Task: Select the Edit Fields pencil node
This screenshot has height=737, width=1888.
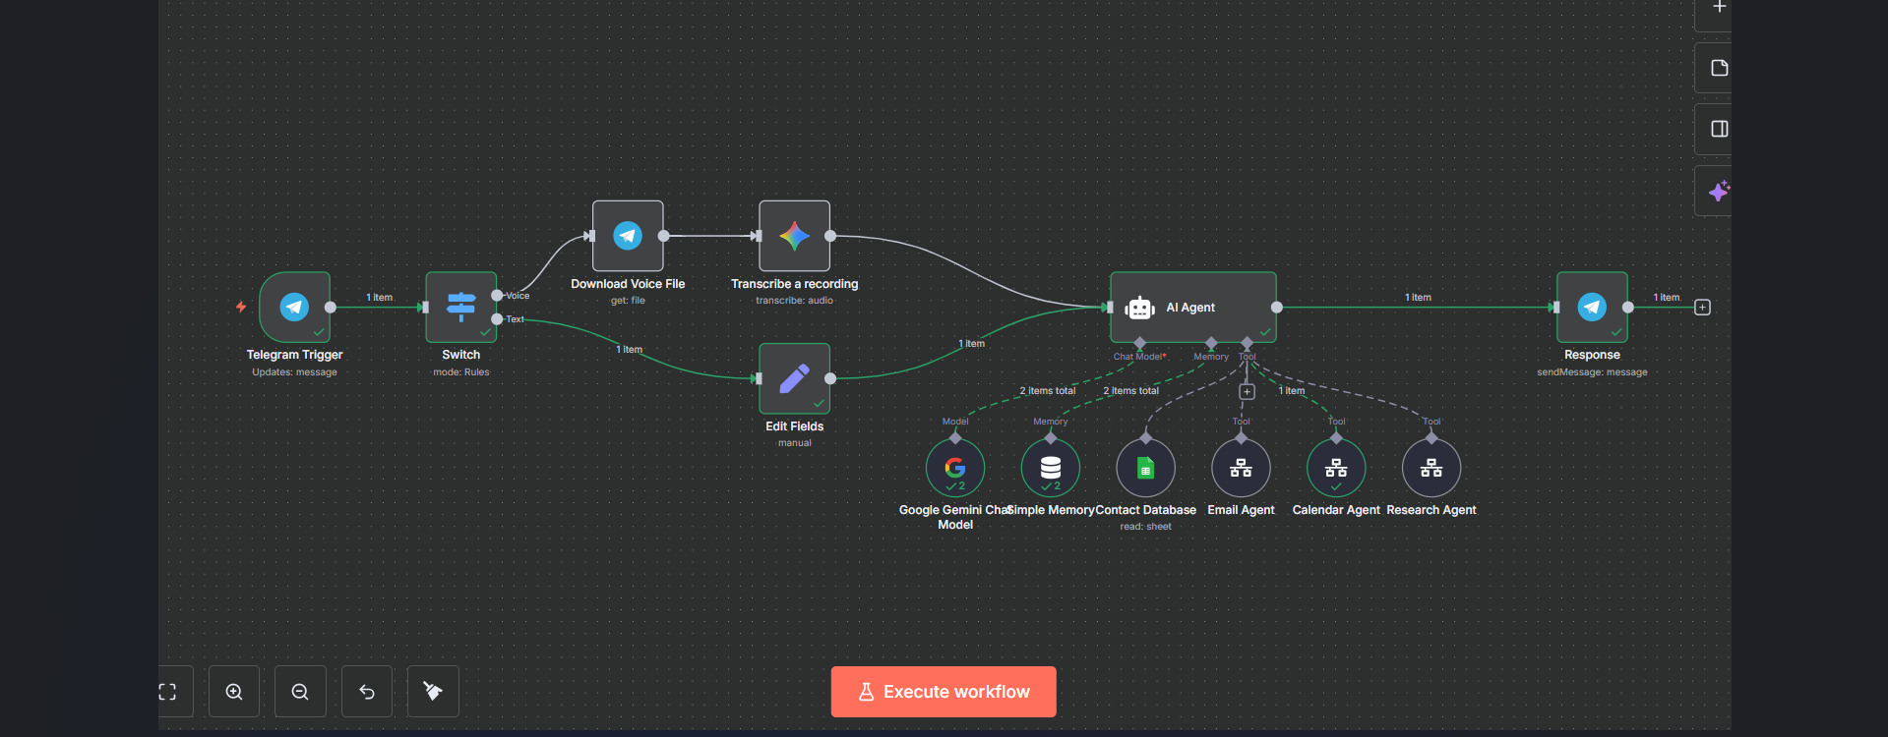Action: [794, 378]
